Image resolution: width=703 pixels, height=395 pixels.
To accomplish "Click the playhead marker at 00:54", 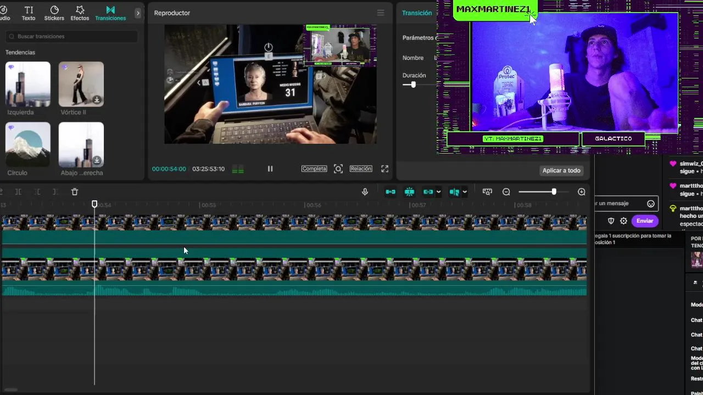I will [x=94, y=204].
